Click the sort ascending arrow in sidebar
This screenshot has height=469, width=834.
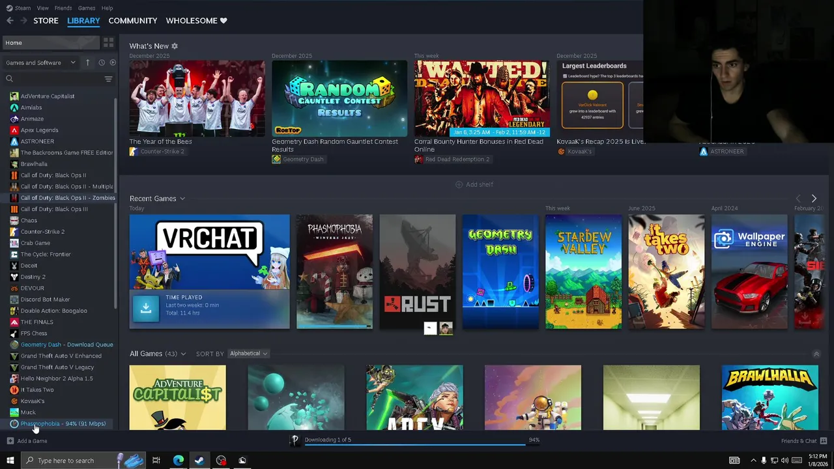pyautogui.click(x=87, y=63)
